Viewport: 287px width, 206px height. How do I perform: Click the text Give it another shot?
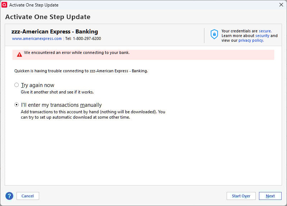coord(57,92)
